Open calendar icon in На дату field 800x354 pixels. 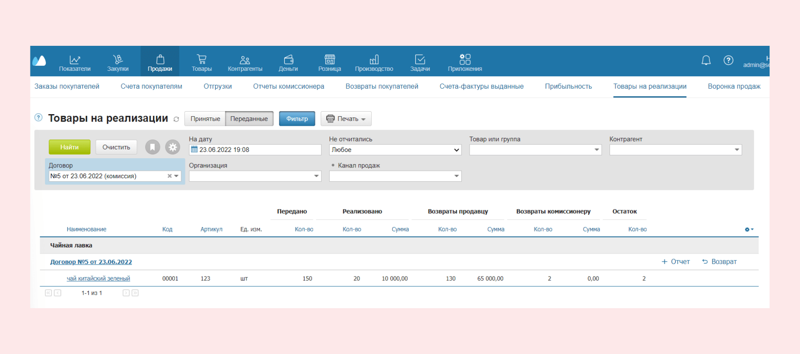pos(194,150)
